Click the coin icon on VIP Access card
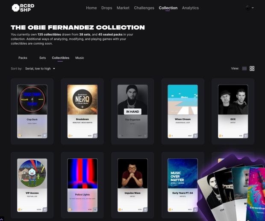Image resolution: width=265 pixels, height=221 pixels. [x=19, y=209]
